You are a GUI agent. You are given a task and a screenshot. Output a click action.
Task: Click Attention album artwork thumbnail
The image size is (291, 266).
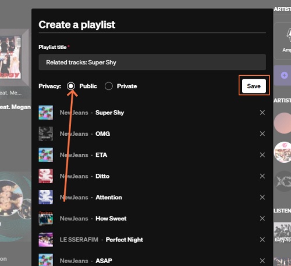point(45,197)
